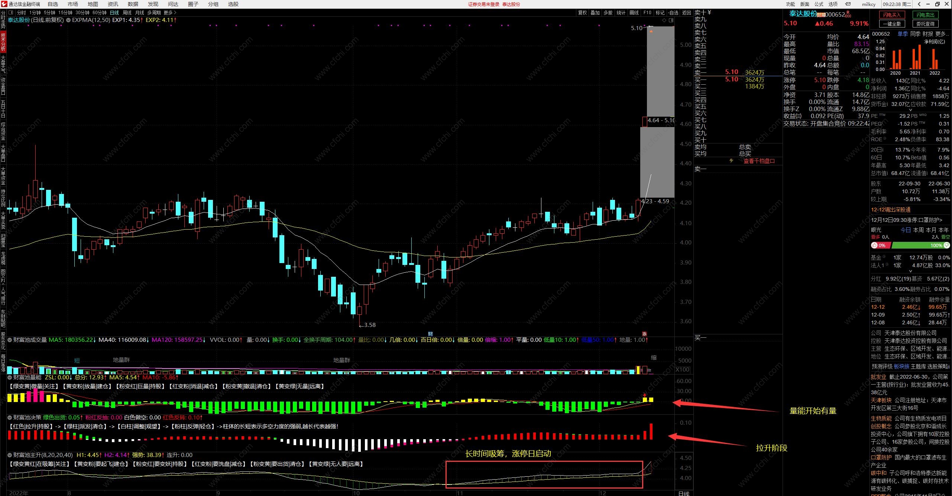
Task: Click the lightning icon beside 查看千档盘口
Action: tap(731, 161)
